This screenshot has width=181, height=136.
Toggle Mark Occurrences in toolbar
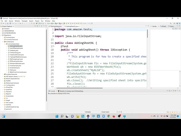pyautogui.click(x=39, y=24)
